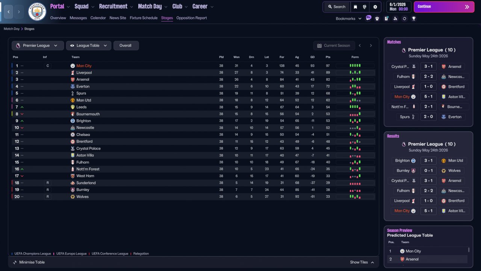Go to the next season arrow
Image resolution: width=481 pixels, height=271 pixels.
371,46
